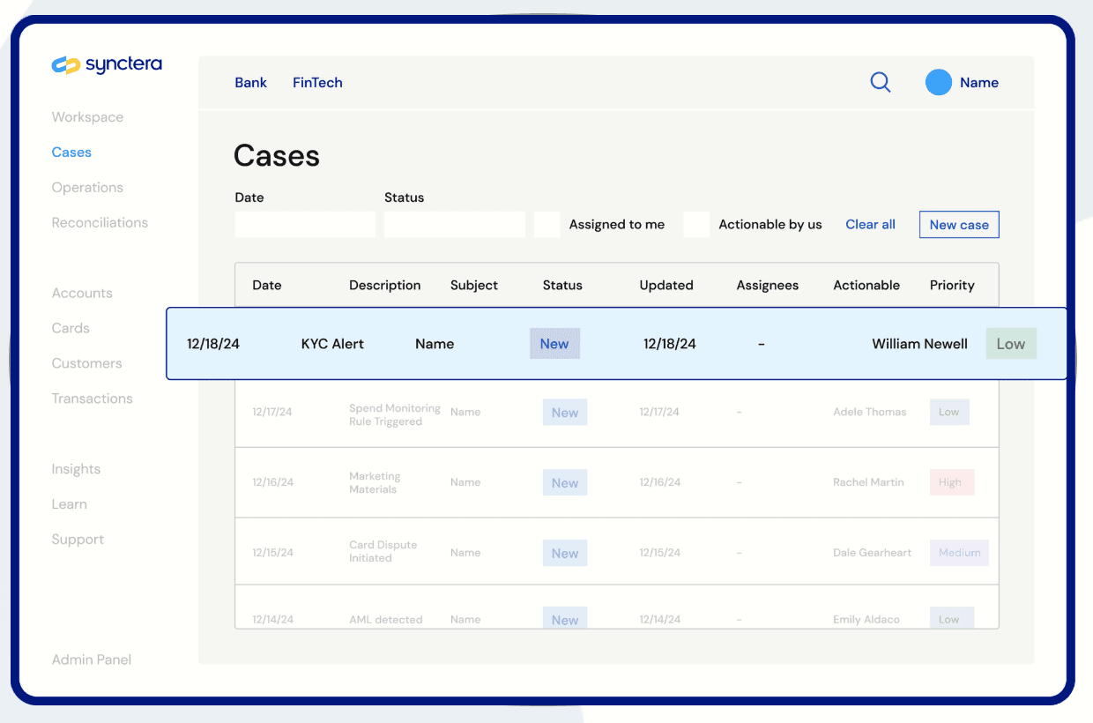Toggle the Assigned to me checkbox

(547, 225)
